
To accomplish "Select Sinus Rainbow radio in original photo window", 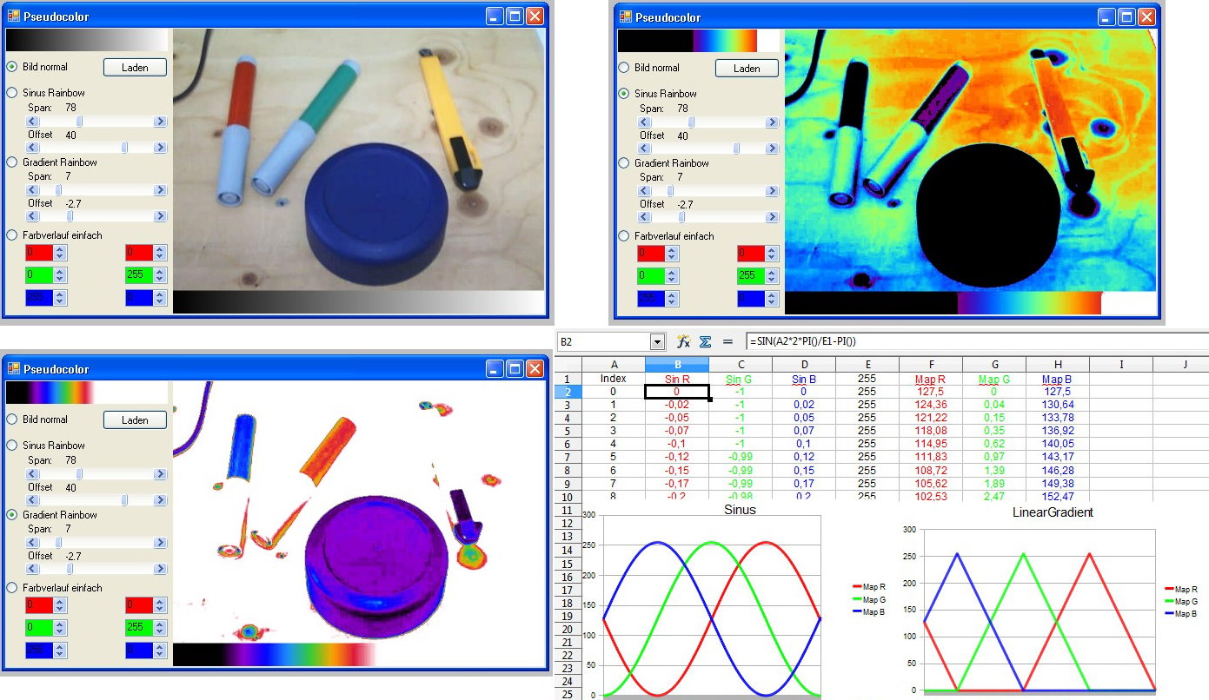I will pyautogui.click(x=12, y=93).
